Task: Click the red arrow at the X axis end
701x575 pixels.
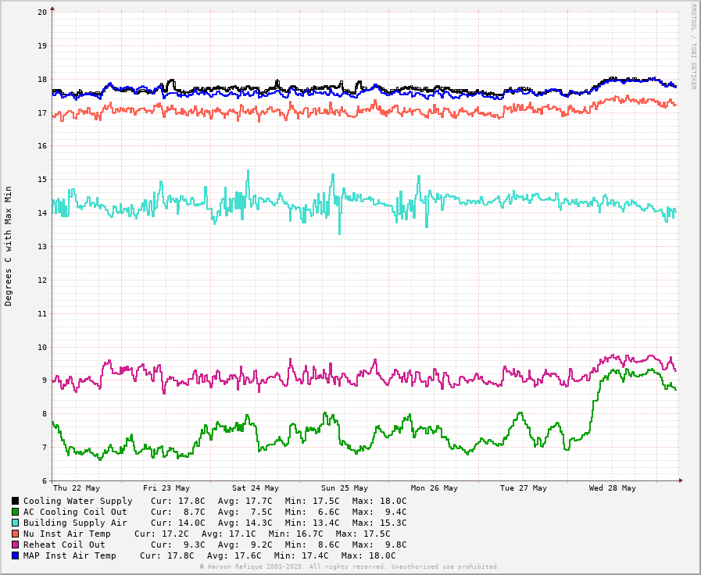Action: 681,480
